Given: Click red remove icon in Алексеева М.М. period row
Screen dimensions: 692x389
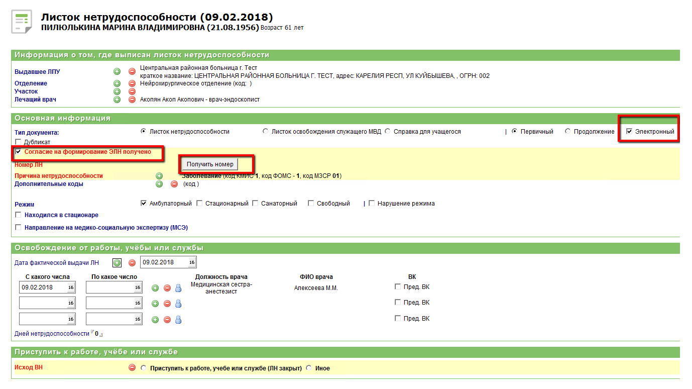Looking at the screenshot, I should tap(167, 288).
